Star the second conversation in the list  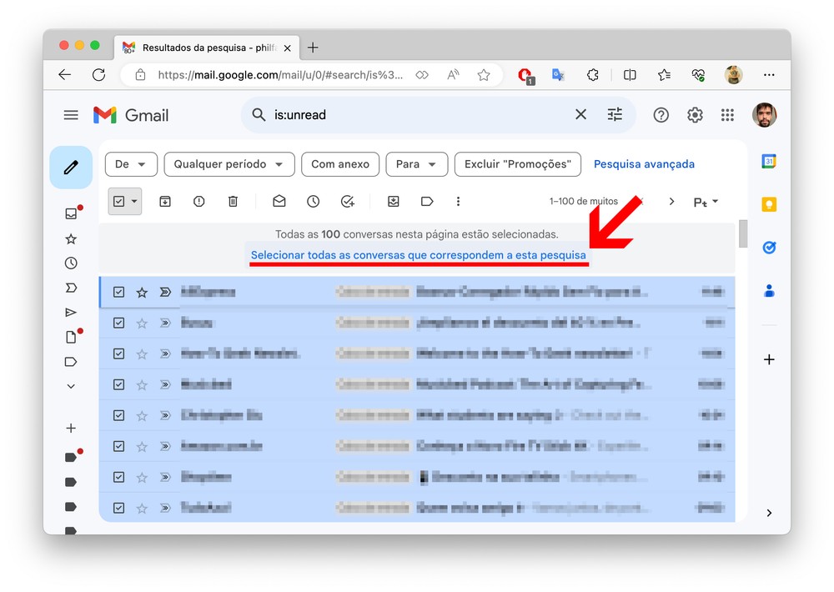[142, 323]
